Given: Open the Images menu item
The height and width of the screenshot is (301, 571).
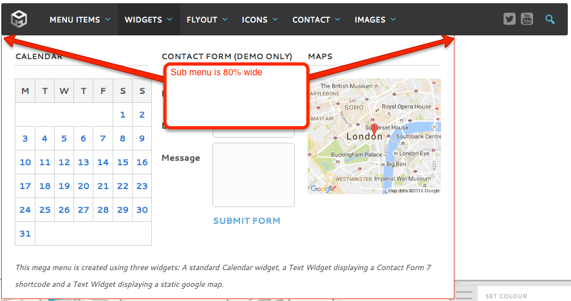Looking at the screenshot, I should [x=375, y=20].
